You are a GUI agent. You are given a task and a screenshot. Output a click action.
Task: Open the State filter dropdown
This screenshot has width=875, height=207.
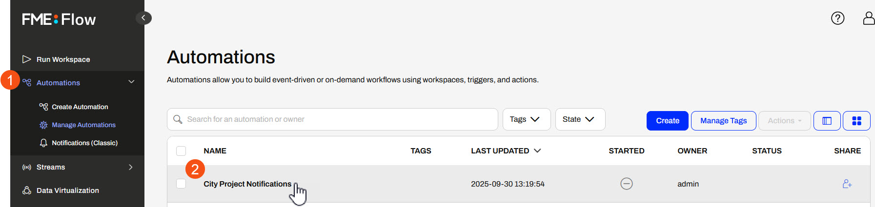(580, 119)
